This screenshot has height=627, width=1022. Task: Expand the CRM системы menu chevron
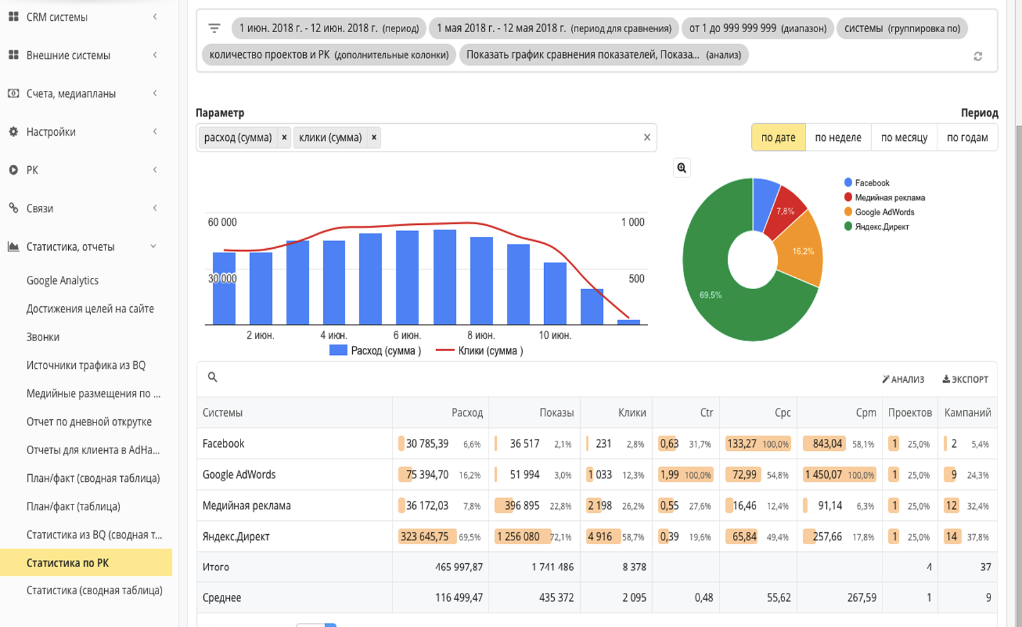pyautogui.click(x=155, y=17)
